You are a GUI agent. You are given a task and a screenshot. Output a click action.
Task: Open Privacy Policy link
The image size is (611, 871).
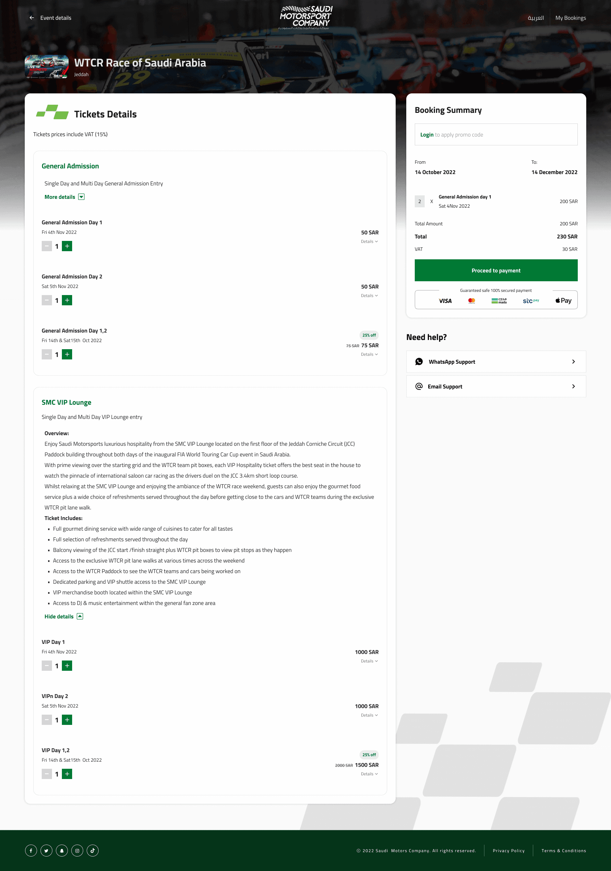point(508,850)
